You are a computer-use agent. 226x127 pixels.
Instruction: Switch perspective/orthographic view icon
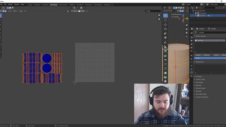click(x=186, y=36)
